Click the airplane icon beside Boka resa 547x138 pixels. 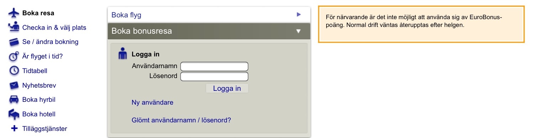point(14,13)
